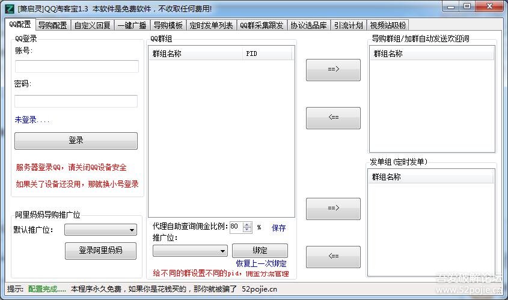Click the 52pojie.cn text in the status bar
Image resolution: width=508 pixels, height=300 pixels.
tap(260, 289)
